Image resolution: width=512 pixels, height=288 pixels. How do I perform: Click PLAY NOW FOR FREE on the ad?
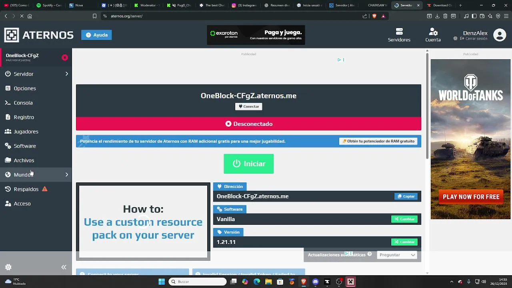471,197
